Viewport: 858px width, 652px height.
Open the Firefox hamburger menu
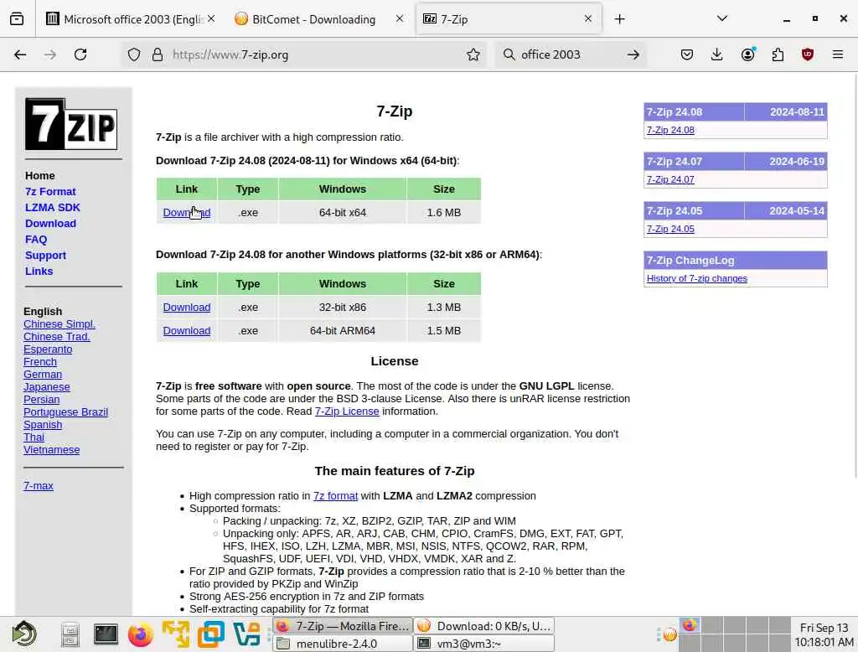[x=838, y=54]
